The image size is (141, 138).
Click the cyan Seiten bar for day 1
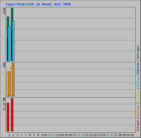(x=9, y=43)
